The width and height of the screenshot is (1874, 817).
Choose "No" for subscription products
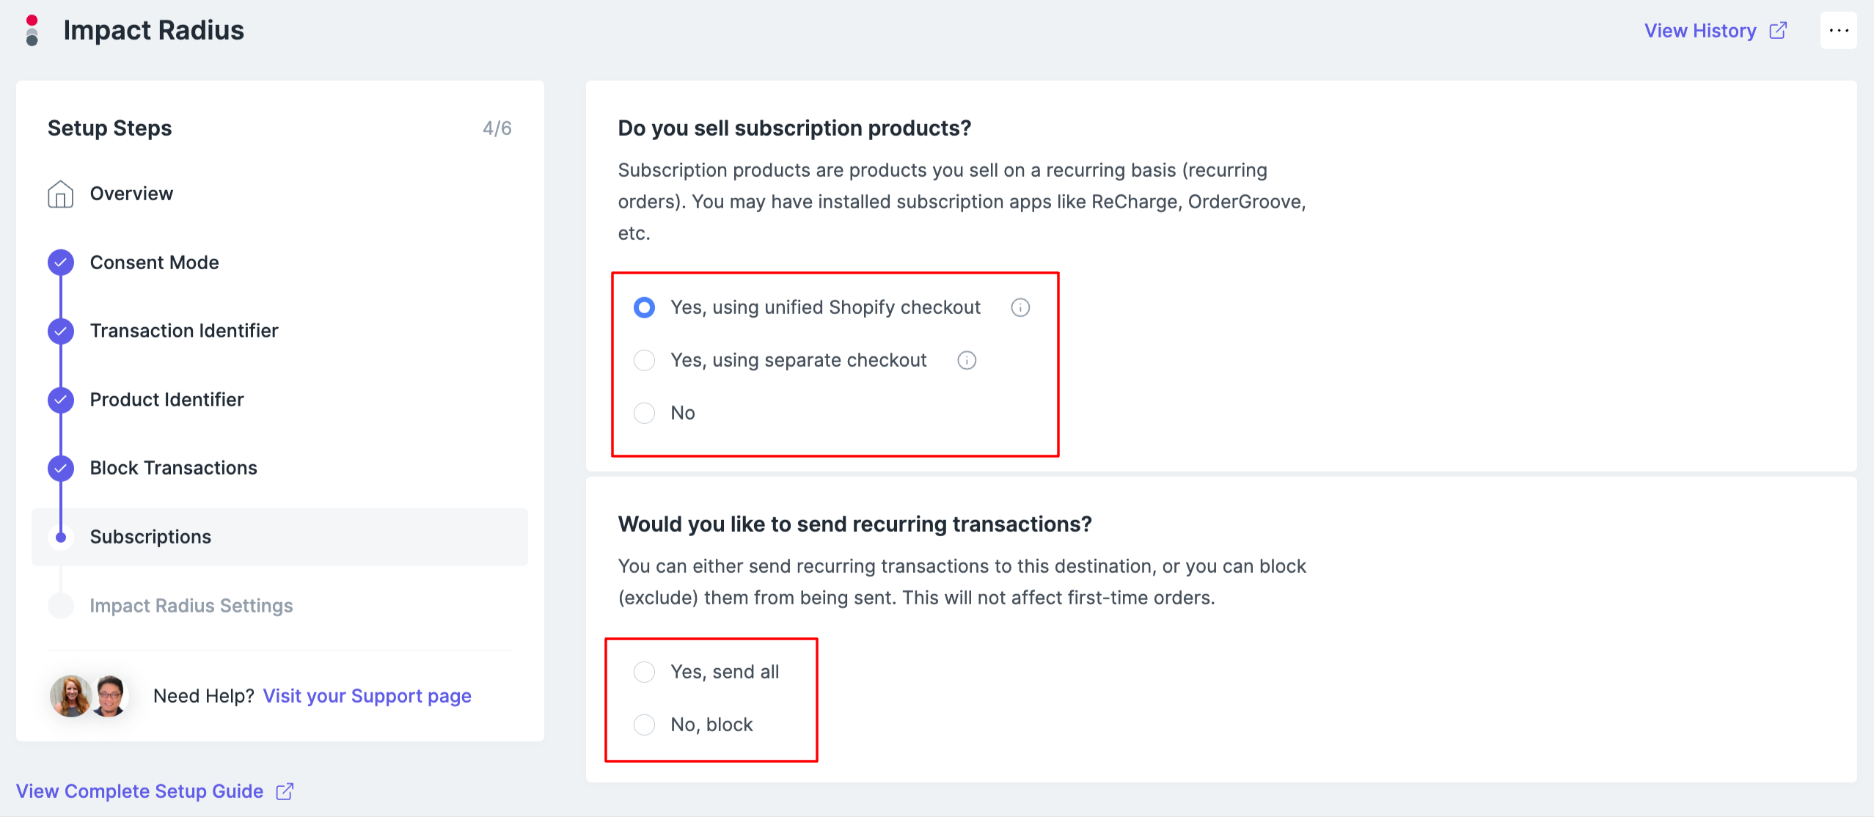pos(644,413)
